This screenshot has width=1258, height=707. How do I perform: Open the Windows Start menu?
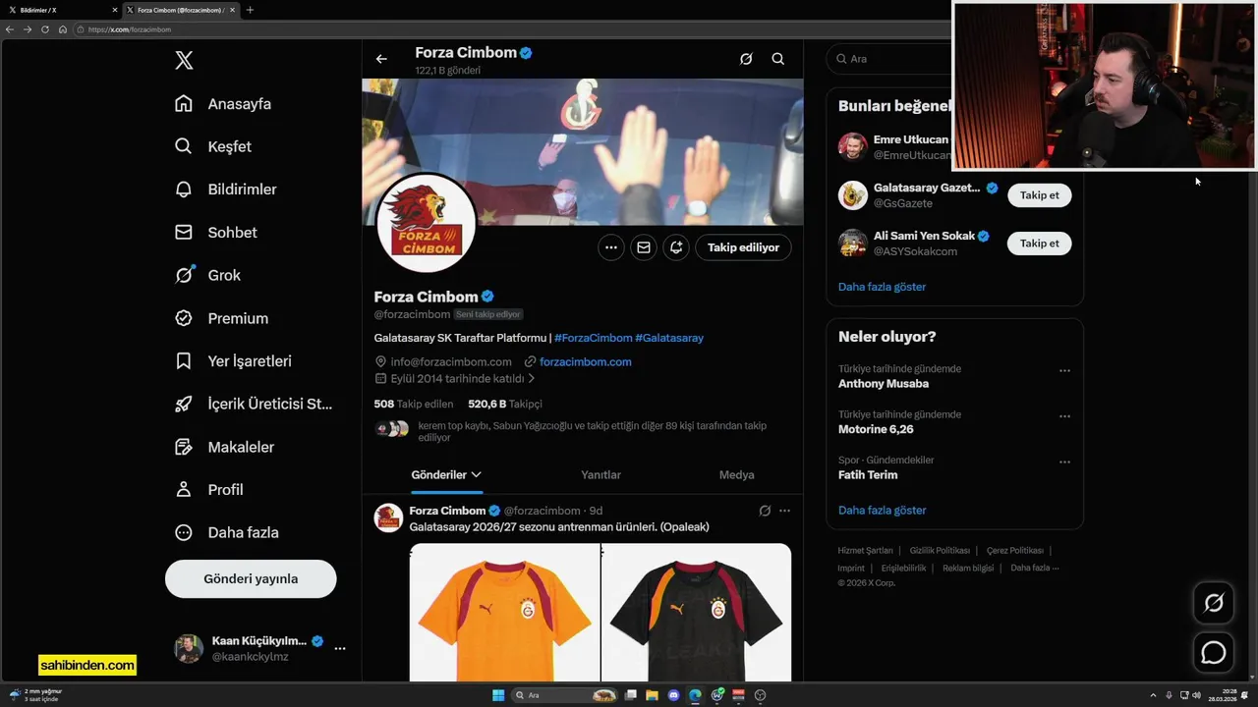point(498,695)
